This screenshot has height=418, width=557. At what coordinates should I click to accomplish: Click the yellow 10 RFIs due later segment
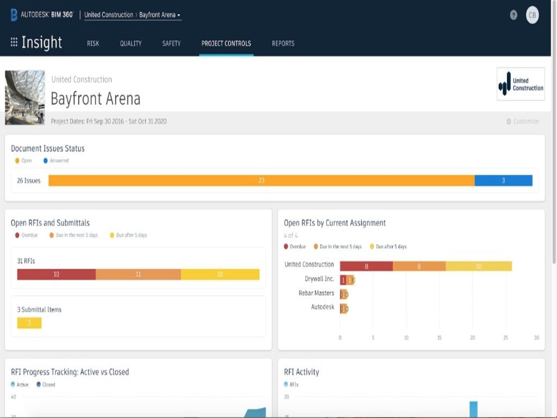[x=220, y=274]
